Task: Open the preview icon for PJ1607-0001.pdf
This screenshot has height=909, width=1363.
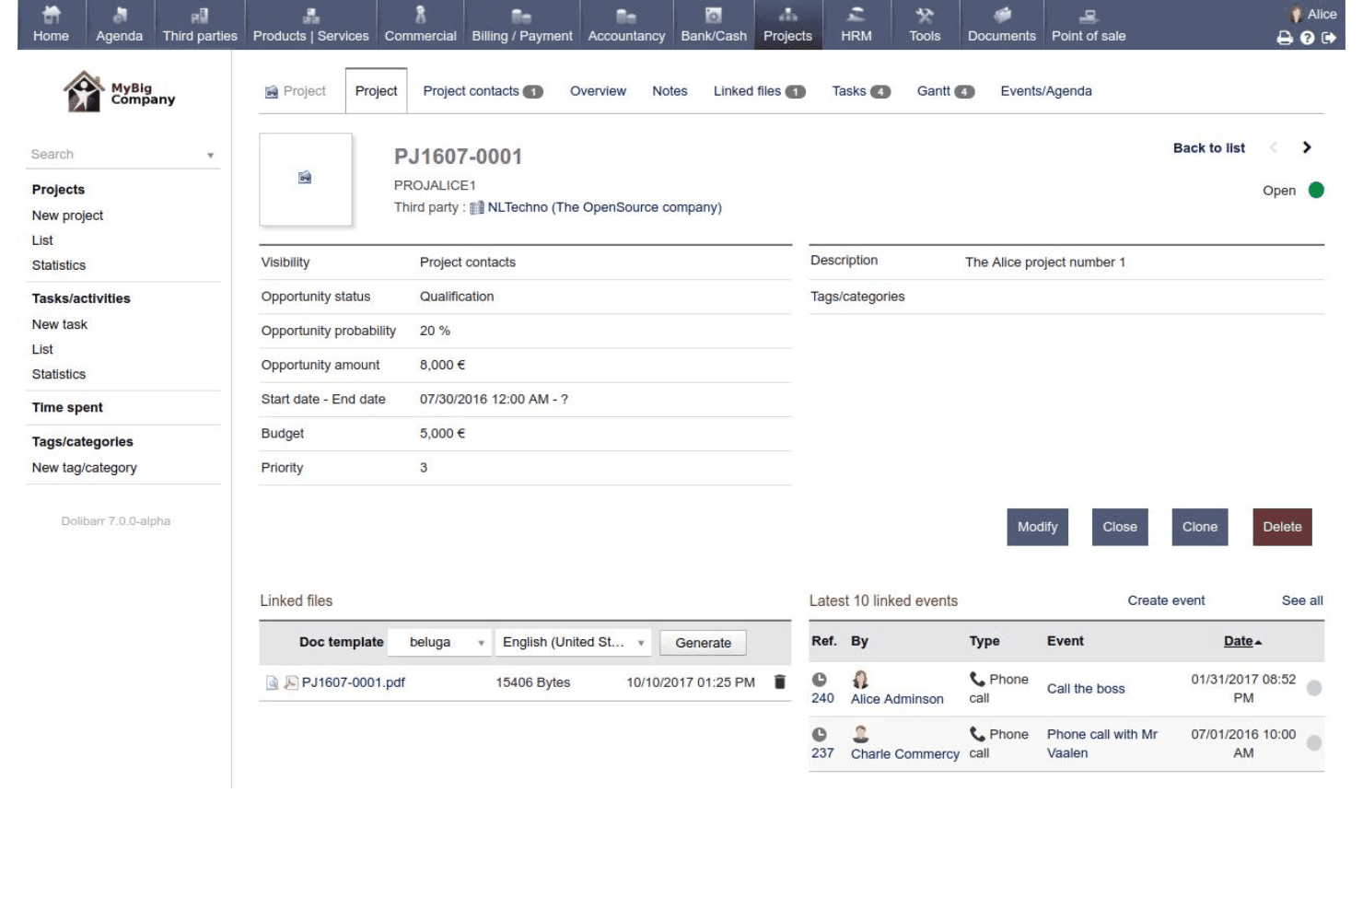Action: 272,682
